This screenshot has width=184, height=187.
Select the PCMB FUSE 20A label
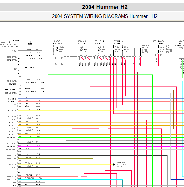[61, 49]
